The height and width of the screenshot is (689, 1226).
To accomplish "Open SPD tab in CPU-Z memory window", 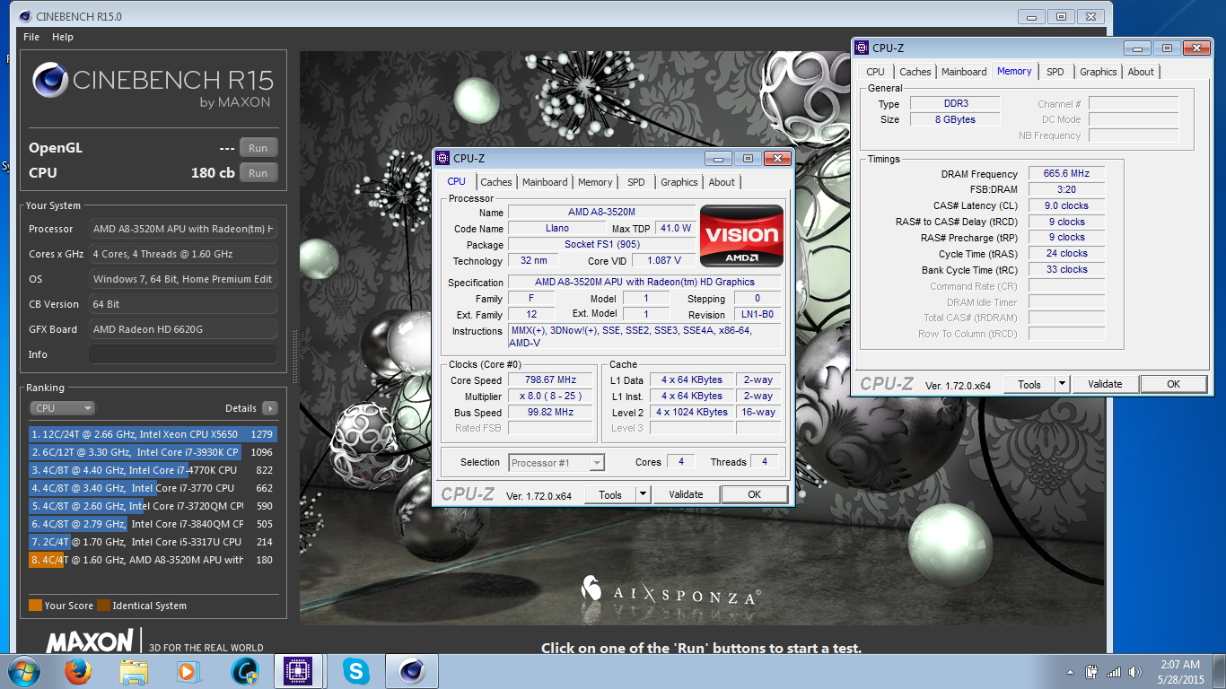I will (1055, 72).
